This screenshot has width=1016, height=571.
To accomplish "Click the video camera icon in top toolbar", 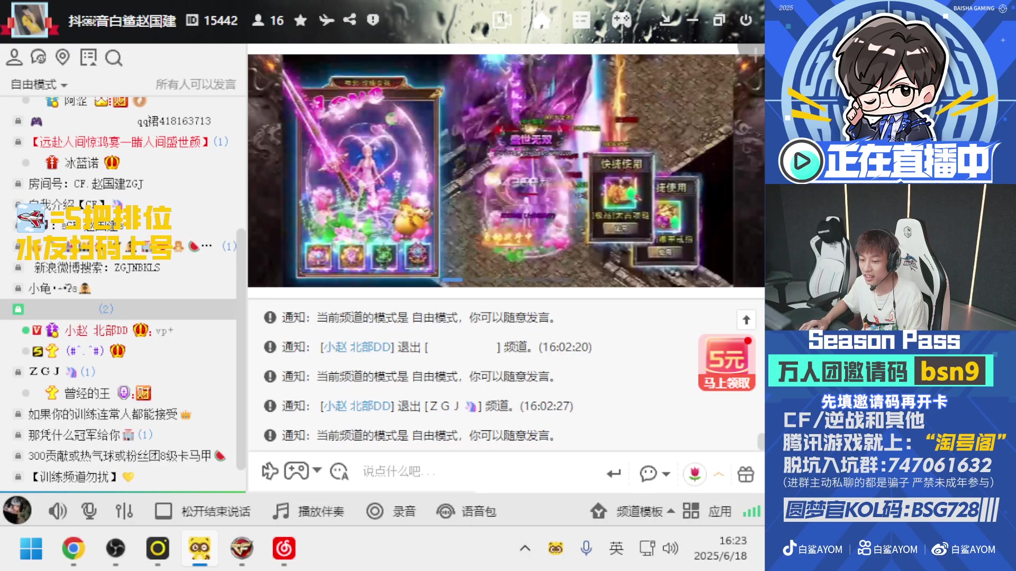I will click(502, 20).
